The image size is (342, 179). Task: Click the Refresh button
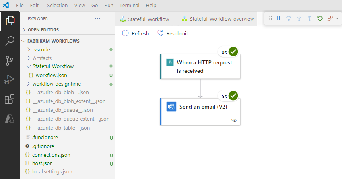pos(136,33)
